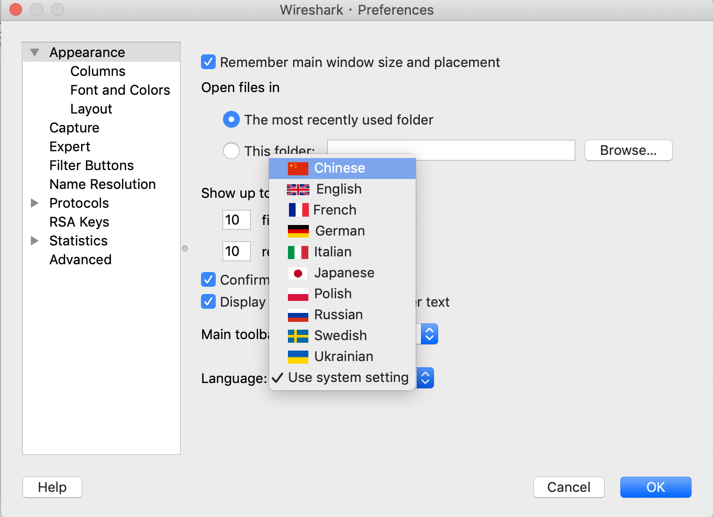Viewport: 713px width, 517px height.
Task: Select Protocols in the preferences tree
Action: click(79, 203)
